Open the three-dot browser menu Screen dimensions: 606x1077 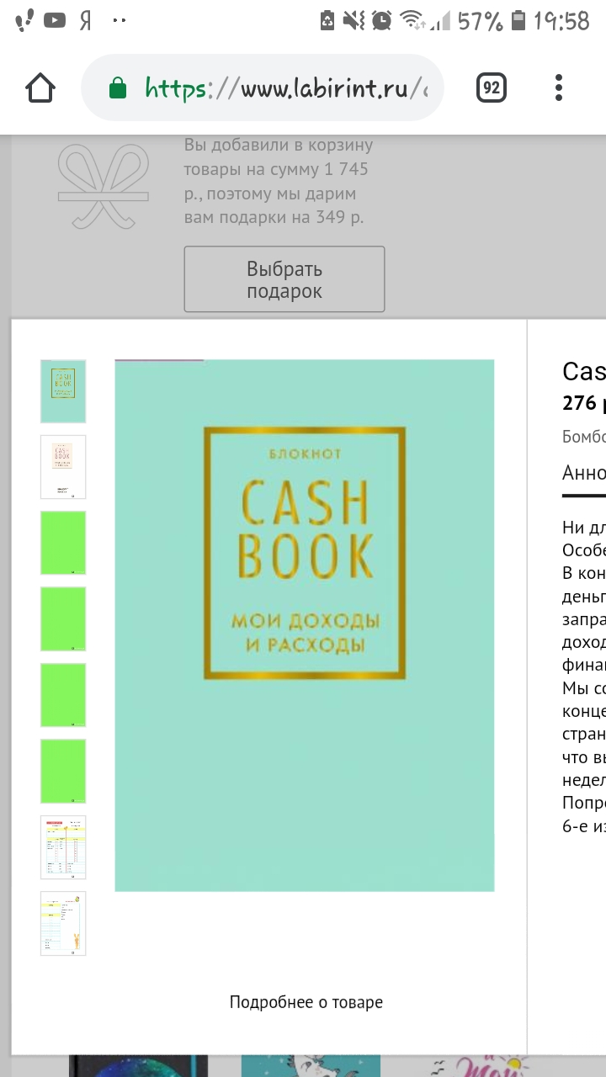click(559, 88)
